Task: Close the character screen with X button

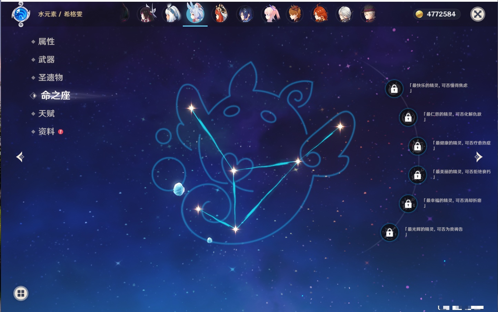Action: (478, 14)
